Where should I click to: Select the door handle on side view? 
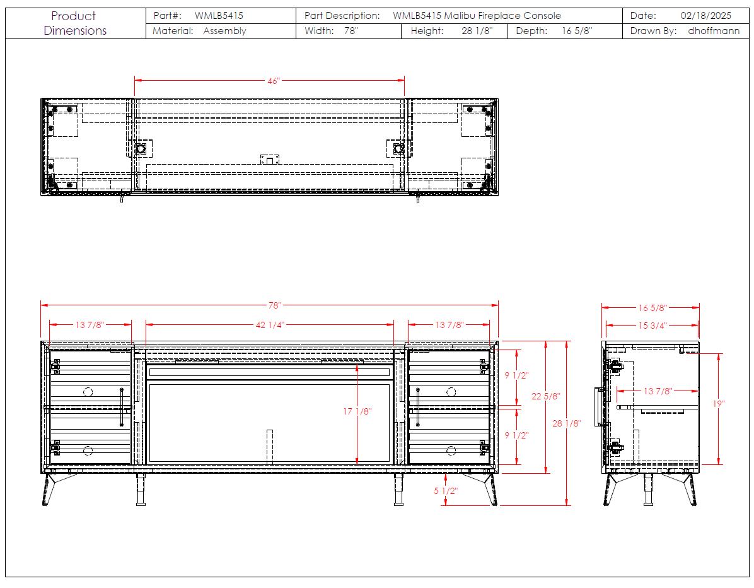coord(598,407)
